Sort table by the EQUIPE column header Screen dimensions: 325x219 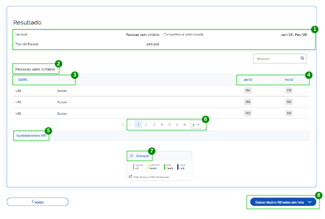pos(22,79)
